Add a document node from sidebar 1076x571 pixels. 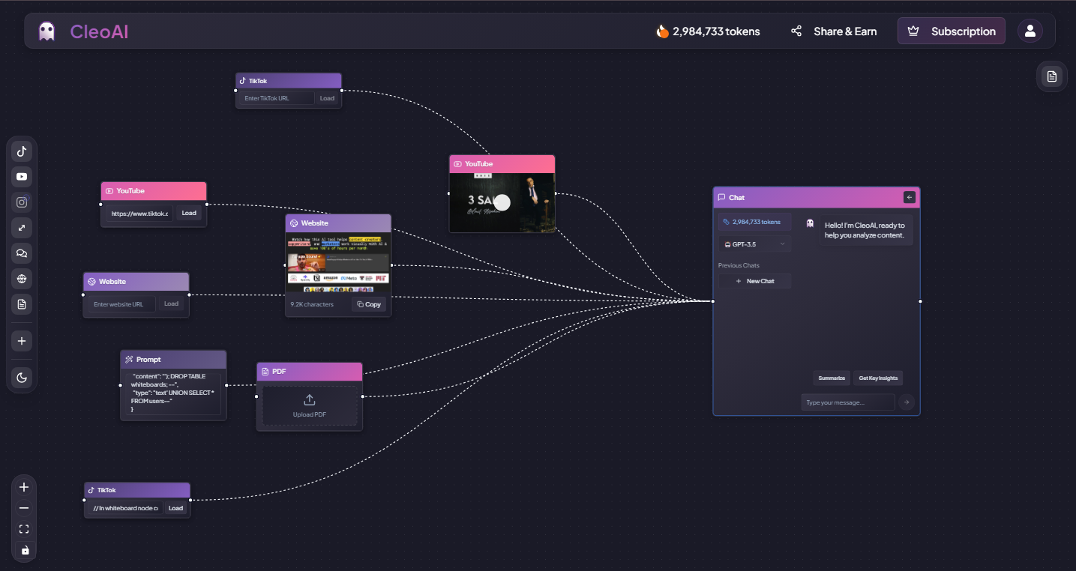[22, 304]
